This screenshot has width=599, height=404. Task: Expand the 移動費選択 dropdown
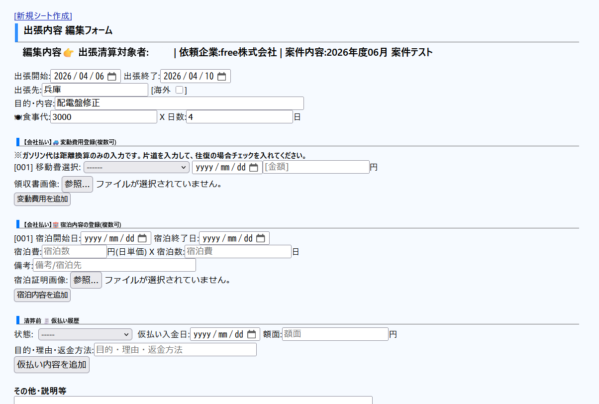136,168
